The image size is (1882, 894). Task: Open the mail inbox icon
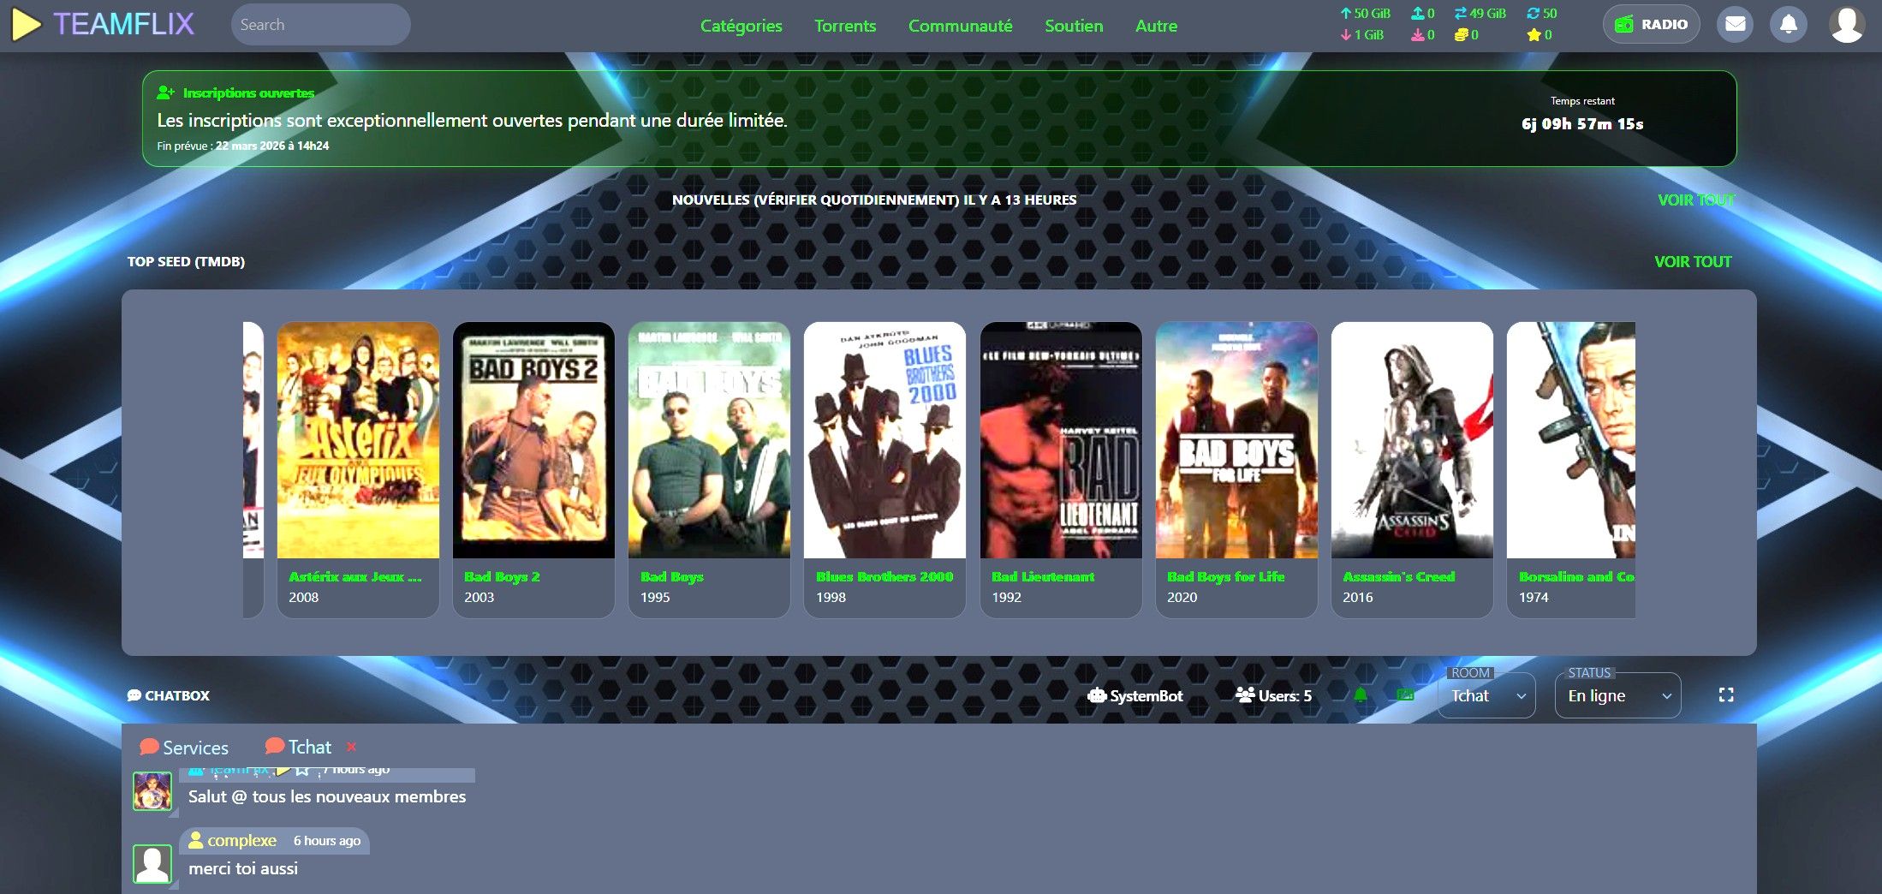point(1735,25)
